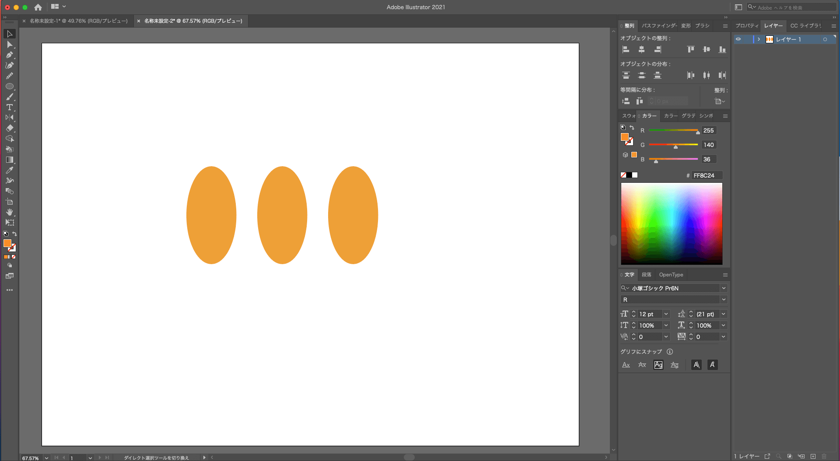Select the Gradient tool
This screenshot has height=461, width=840.
(9, 160)
